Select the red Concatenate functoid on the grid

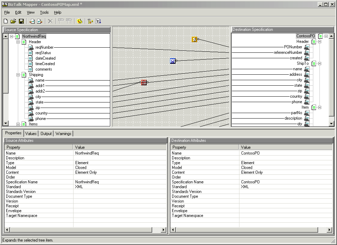click(x=144, y=82)
